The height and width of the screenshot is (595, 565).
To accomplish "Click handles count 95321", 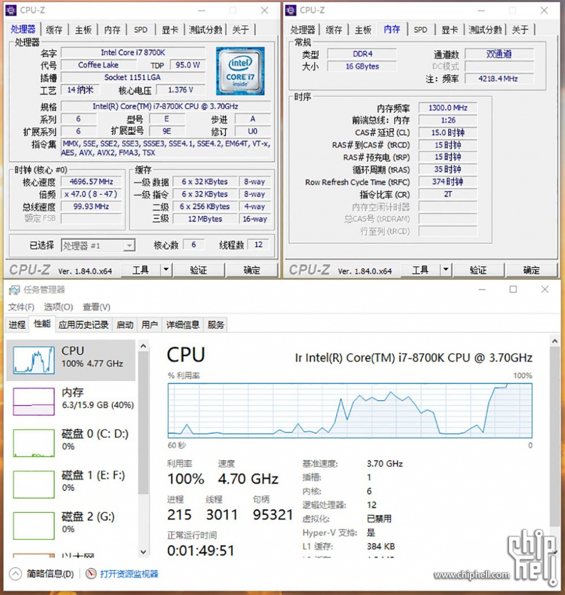I will pos(273,514).
